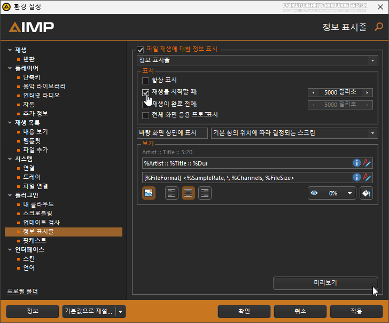
Task: Click the fill color bucket button
Action: click(x=366, y=193)
